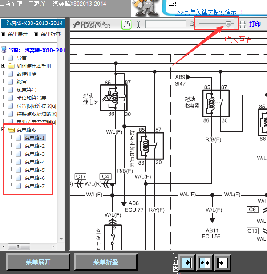Open the 故障排除 page
This screenshot has height=274, width=267.
(27, 74)
